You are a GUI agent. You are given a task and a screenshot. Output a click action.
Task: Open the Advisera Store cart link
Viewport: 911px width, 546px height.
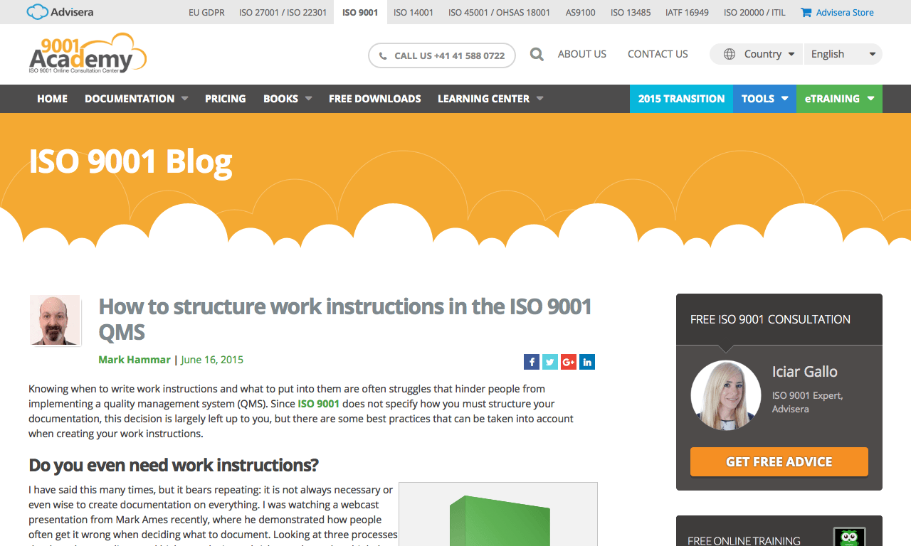coord(837,12)
